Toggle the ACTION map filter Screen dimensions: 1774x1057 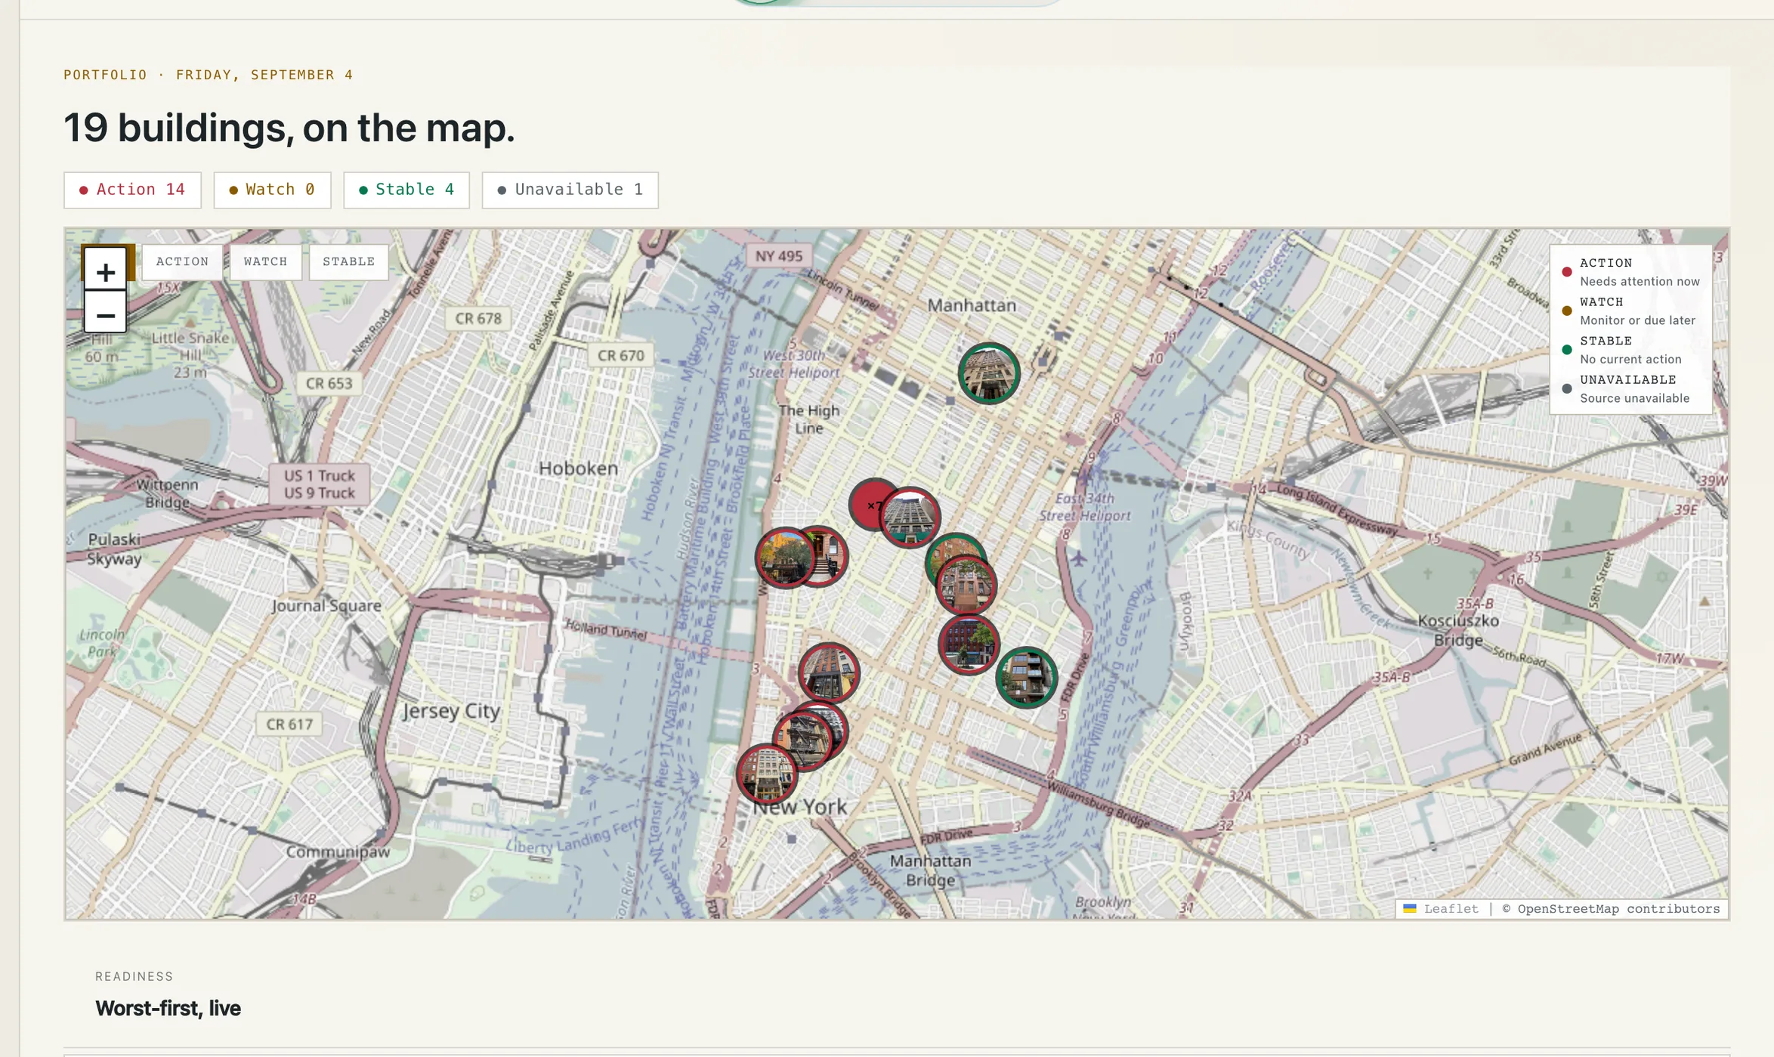(182, 261)
